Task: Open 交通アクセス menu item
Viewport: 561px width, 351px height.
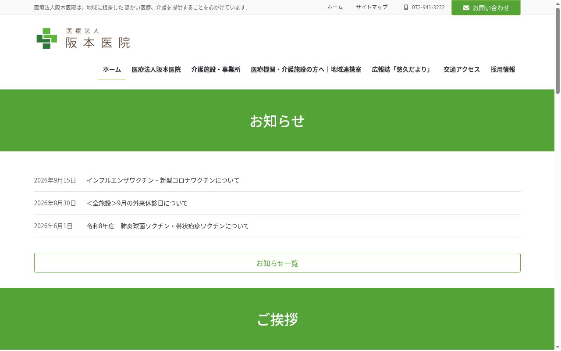Action: coord(462,69)
